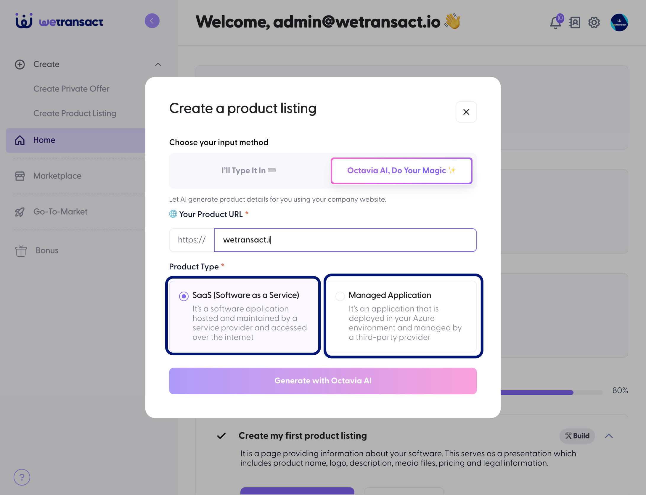Switch to I'll Type It In method

pos(249,171)
